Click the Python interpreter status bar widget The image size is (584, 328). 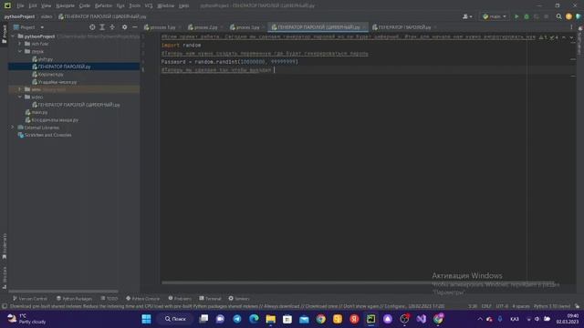click(552, 306)
